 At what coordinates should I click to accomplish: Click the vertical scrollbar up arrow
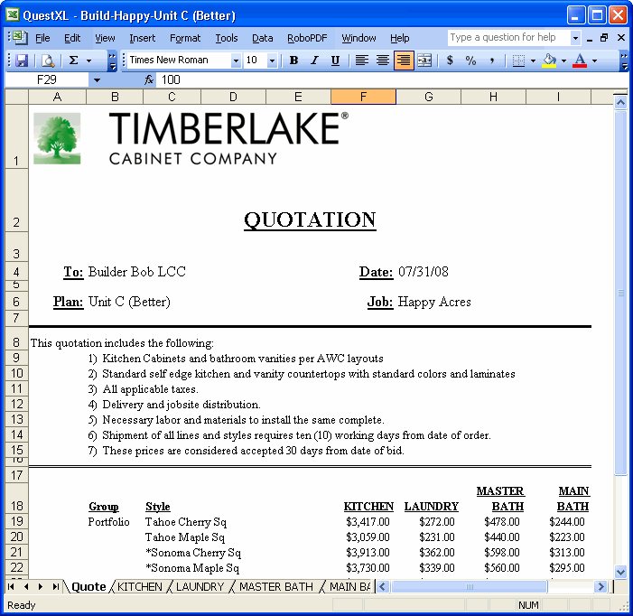[620, 103]
